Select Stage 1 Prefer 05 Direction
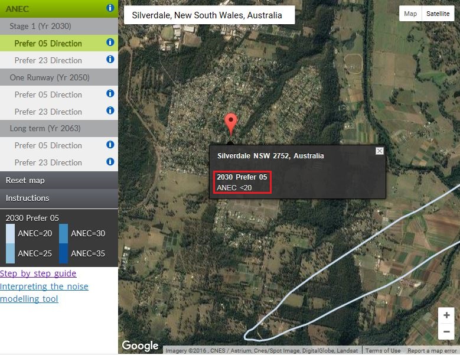460x355 pixels. point(59,43)
